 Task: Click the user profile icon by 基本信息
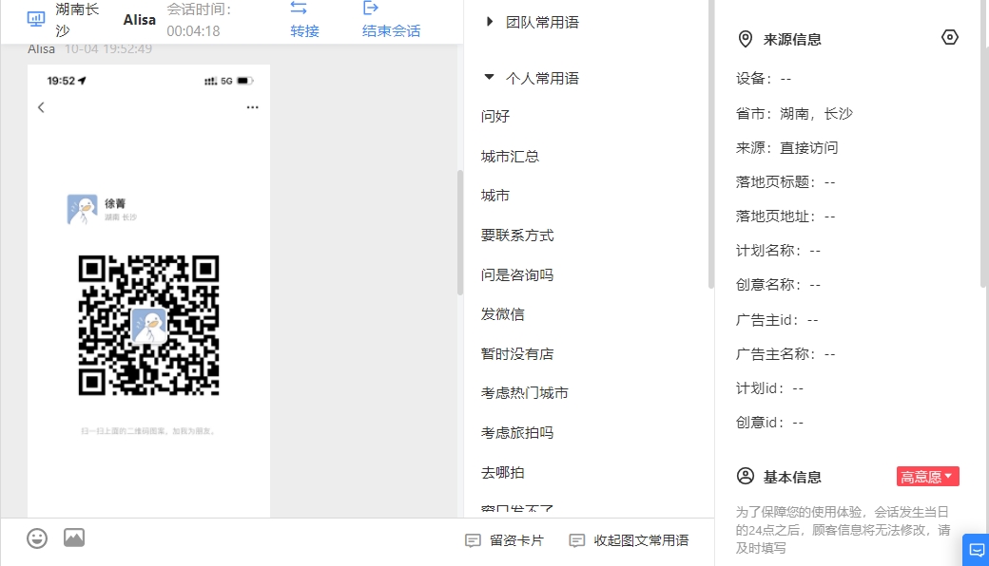(x=746, y=476)
